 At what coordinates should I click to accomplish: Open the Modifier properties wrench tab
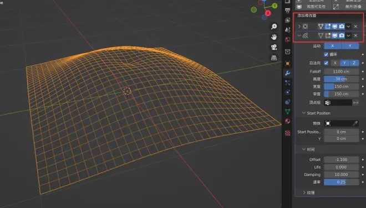288,73
